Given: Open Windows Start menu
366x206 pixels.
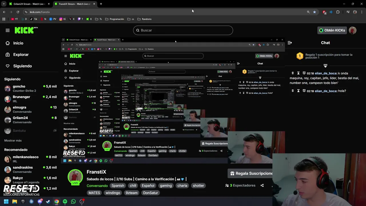Looking at the screenshot, I should (x=6, y=201).
